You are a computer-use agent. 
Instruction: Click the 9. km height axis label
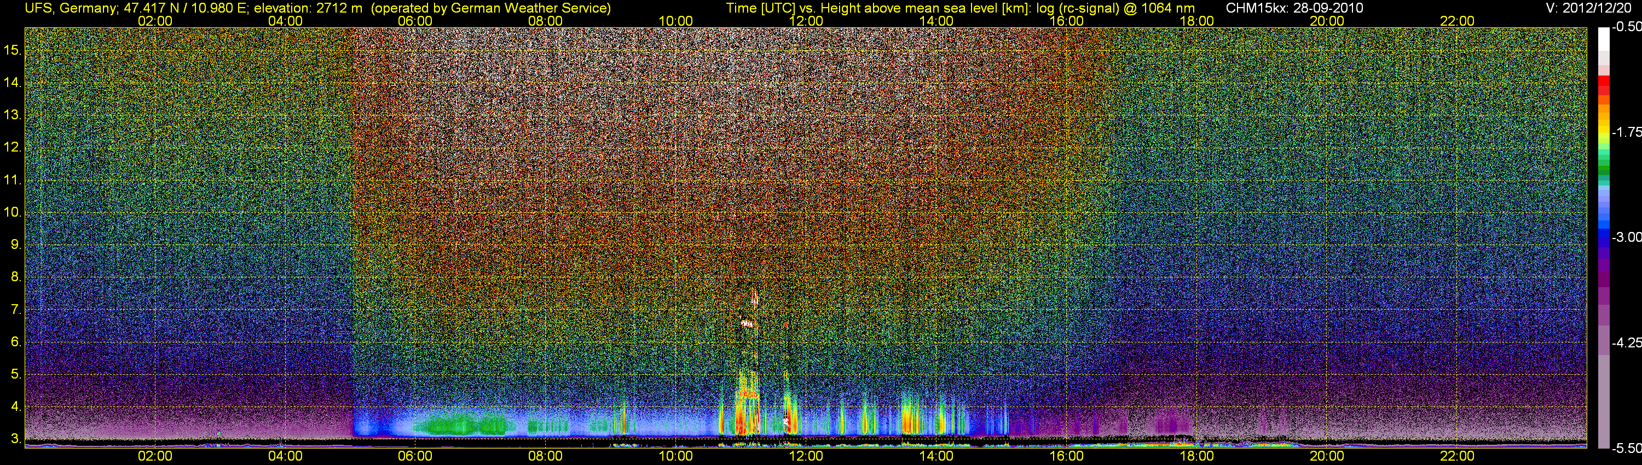coord(16,245)
